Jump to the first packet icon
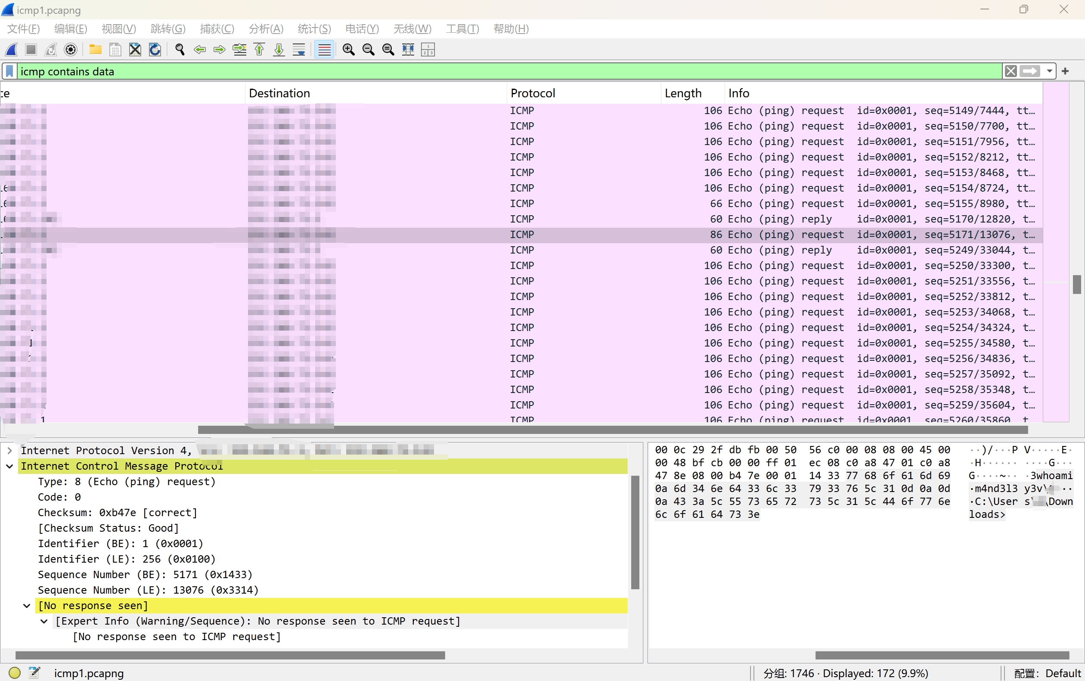Image resolution: width=1085 pixels, height=681 pixels. click(x=259, y=50)
